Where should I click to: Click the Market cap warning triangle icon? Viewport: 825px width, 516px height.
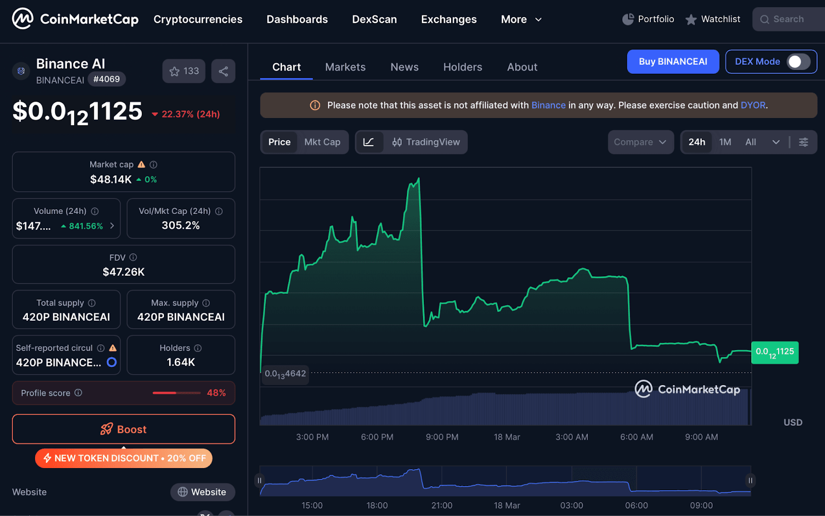pyautogui.click(x=140, y=164)
